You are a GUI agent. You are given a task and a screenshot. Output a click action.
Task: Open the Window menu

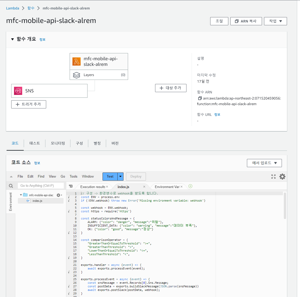click(x=88, y=177)
